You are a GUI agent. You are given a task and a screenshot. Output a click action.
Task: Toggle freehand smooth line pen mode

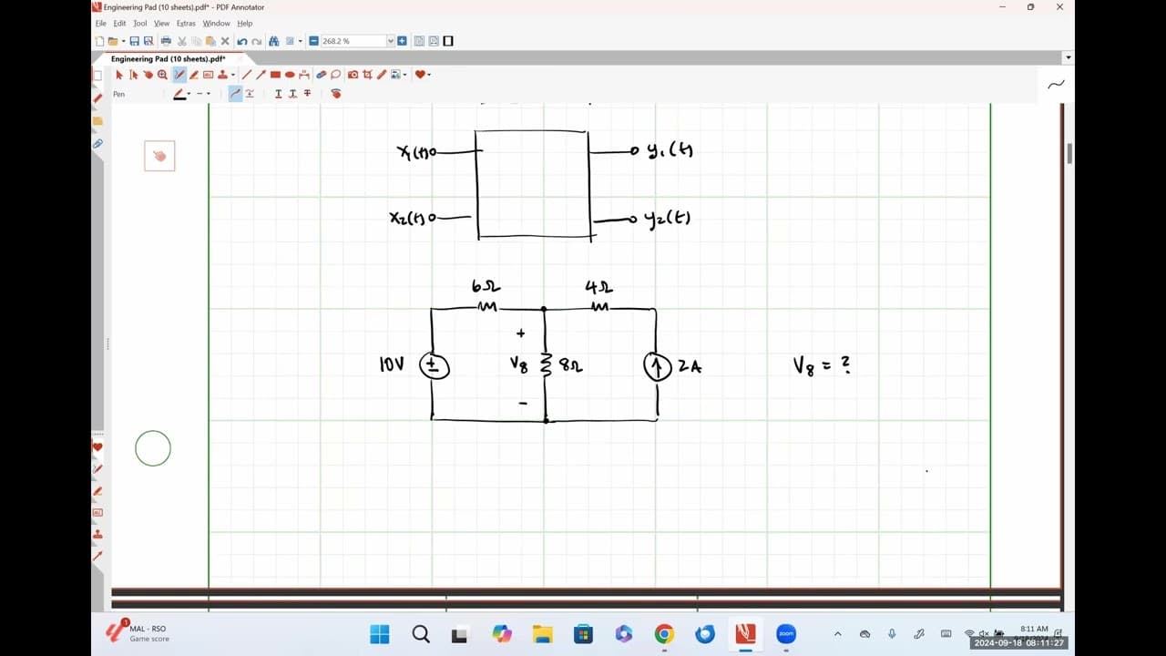tap(235, 94)
